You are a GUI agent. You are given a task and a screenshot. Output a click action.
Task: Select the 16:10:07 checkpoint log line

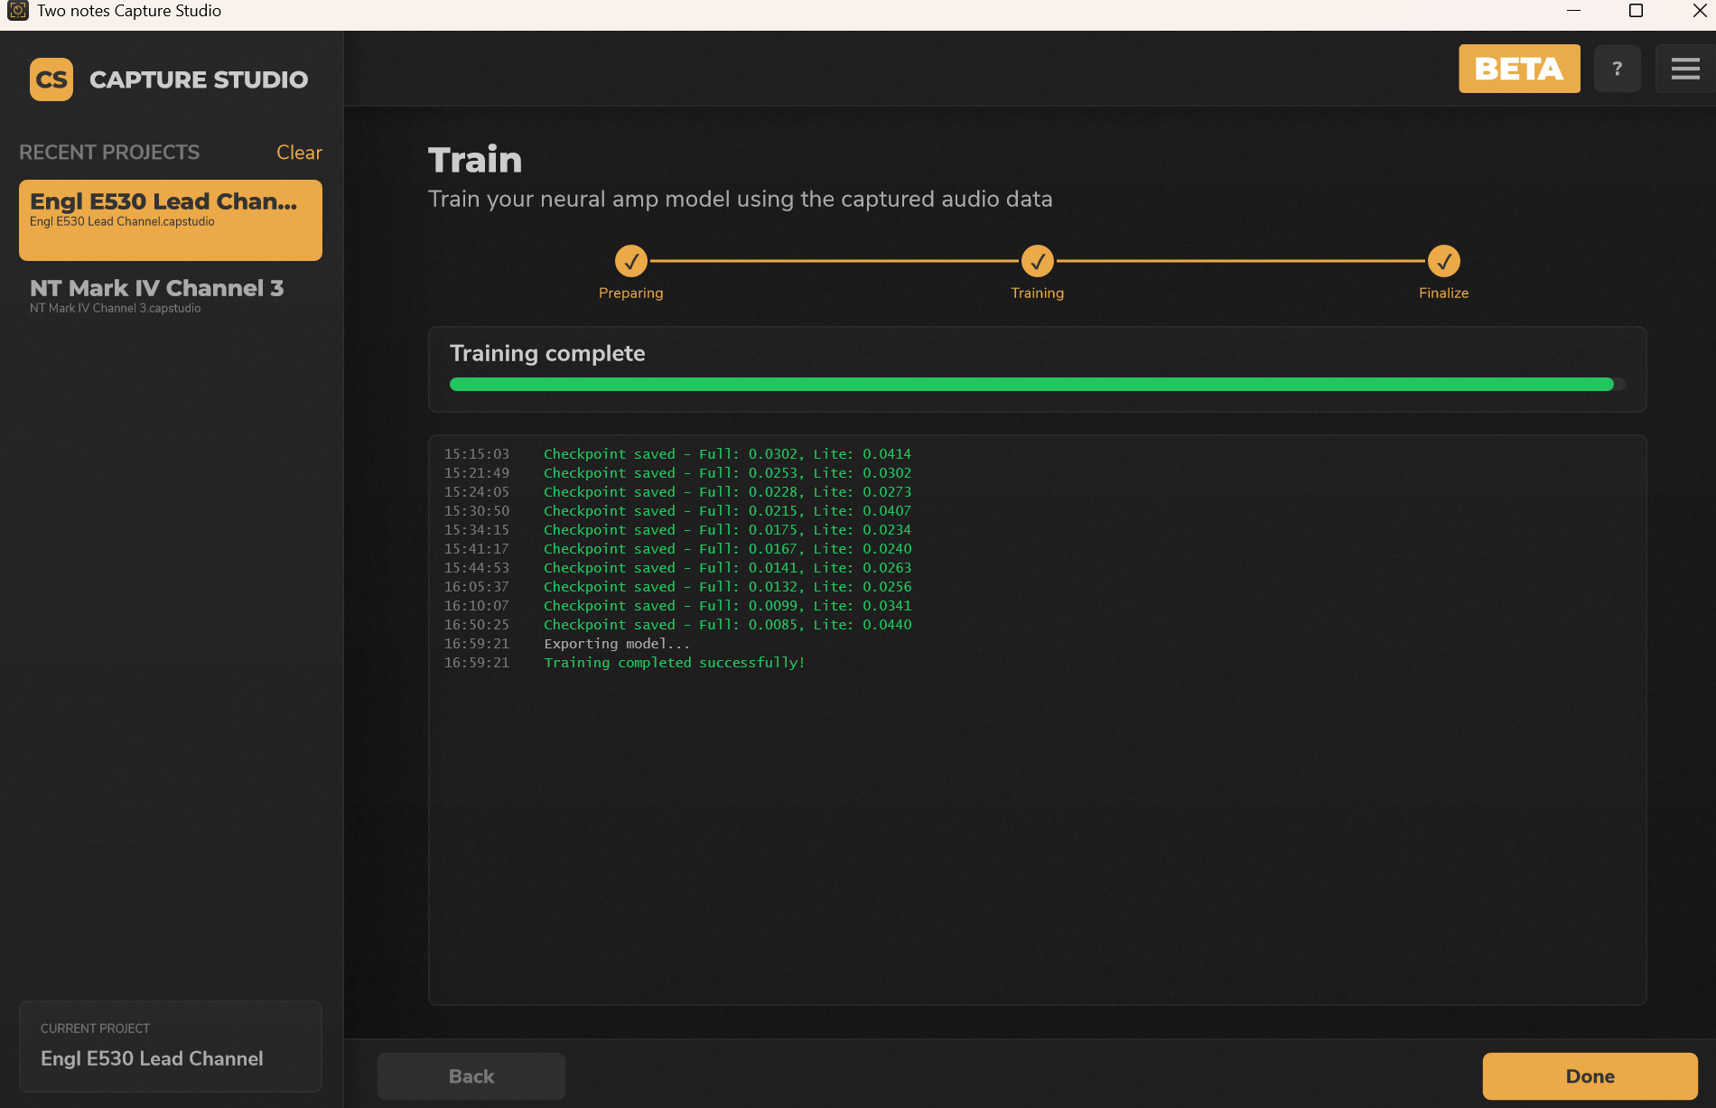[x=677, y=606]
